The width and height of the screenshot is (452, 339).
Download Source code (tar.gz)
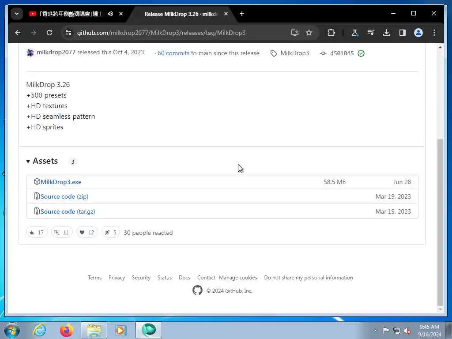click(68, 211)
